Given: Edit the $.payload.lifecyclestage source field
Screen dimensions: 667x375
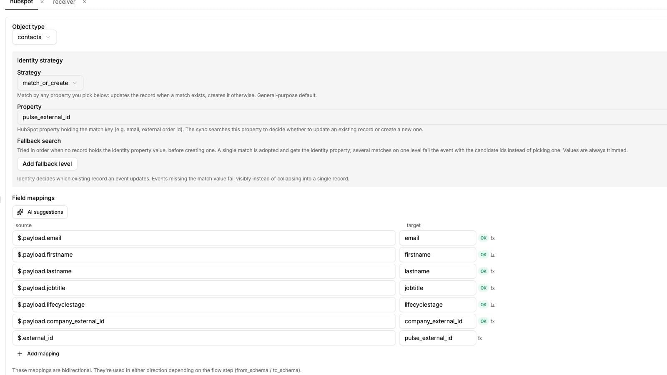Looking at the screenshot, I should (x=204, y=305).
